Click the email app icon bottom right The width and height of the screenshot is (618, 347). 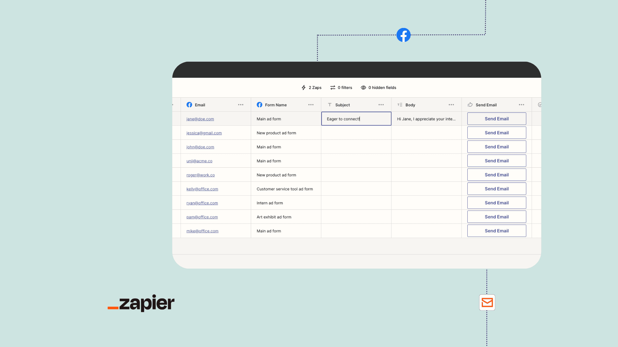click(x=487, y=302)
